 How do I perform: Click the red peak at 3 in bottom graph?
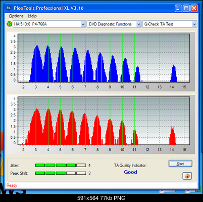pyautogui.click(x=36, y=127)
